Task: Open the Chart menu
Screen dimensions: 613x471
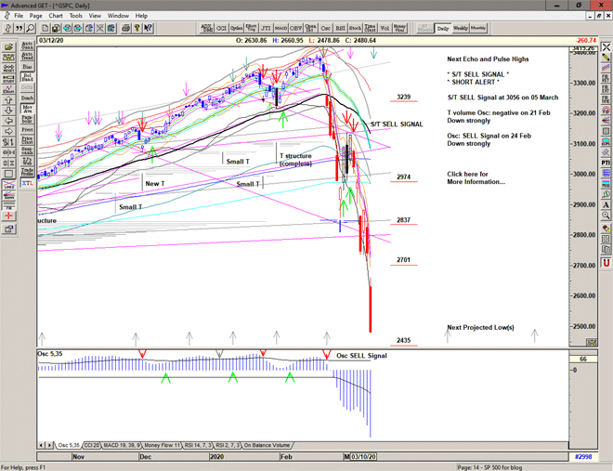Action: tap(56, 16)
